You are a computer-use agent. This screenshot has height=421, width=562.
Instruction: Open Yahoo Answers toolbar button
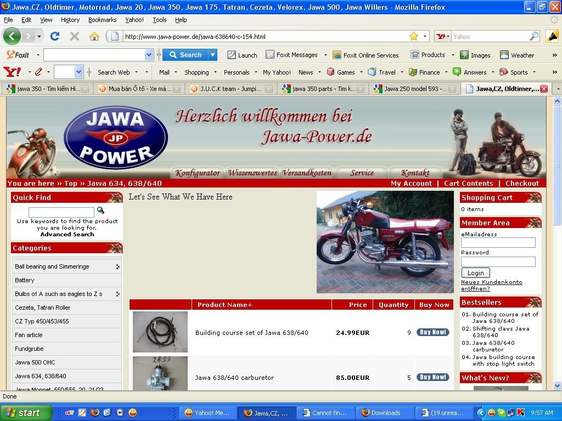pos(470,72)
